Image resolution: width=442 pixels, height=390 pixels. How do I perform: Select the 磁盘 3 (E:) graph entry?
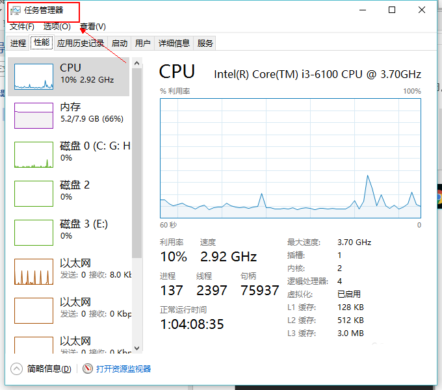click(x=68, y=233)
